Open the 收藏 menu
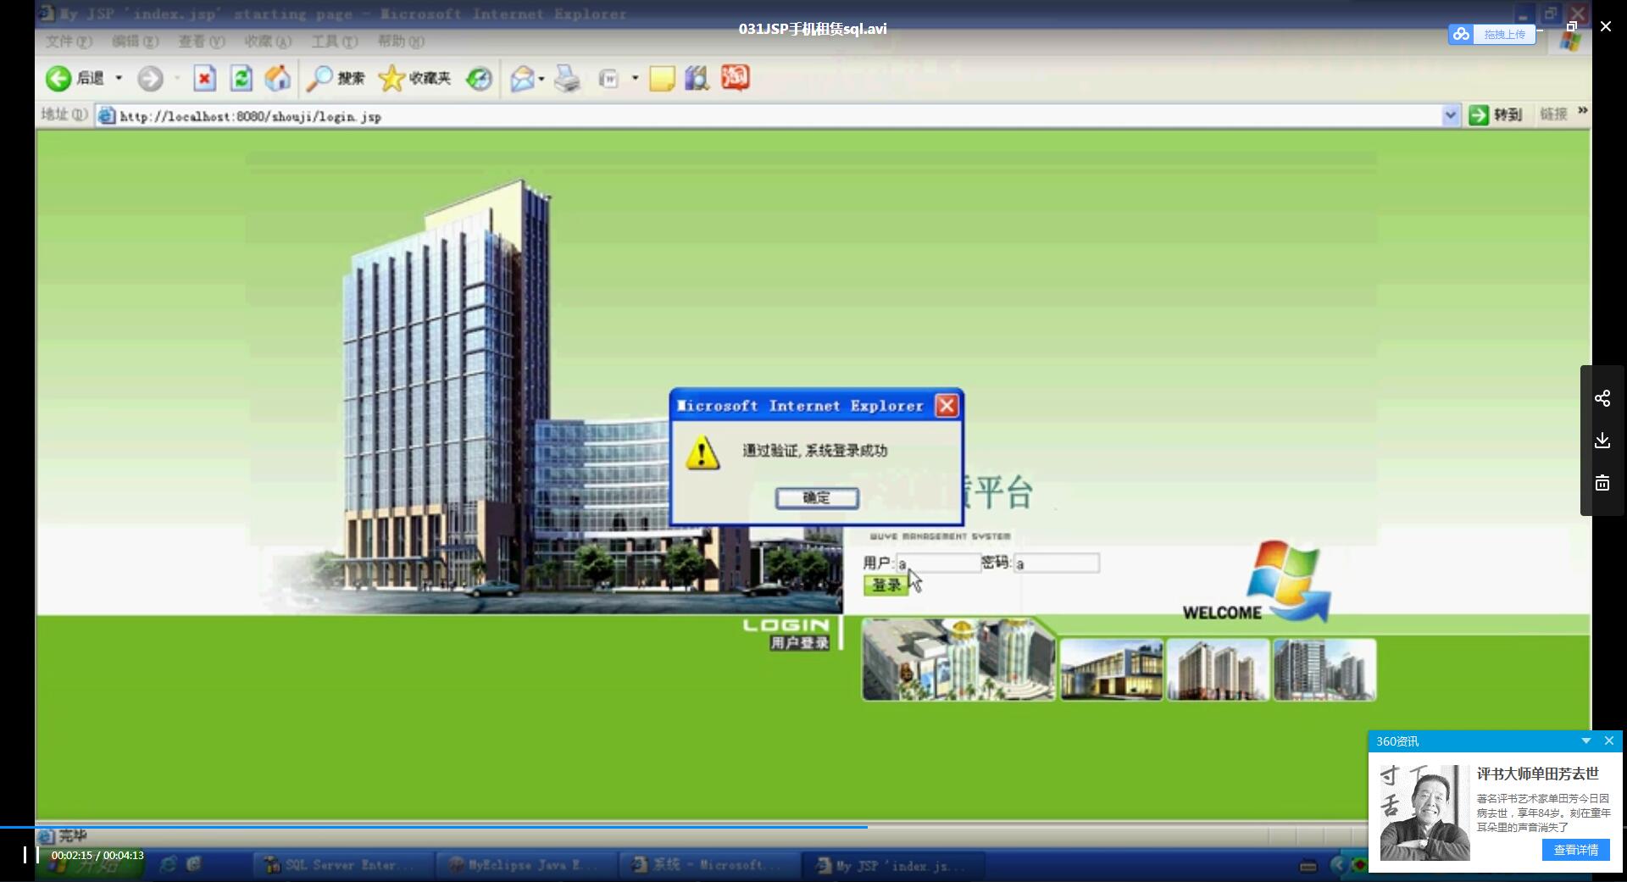Viewport: 1627px width, 882px height. 268,42
